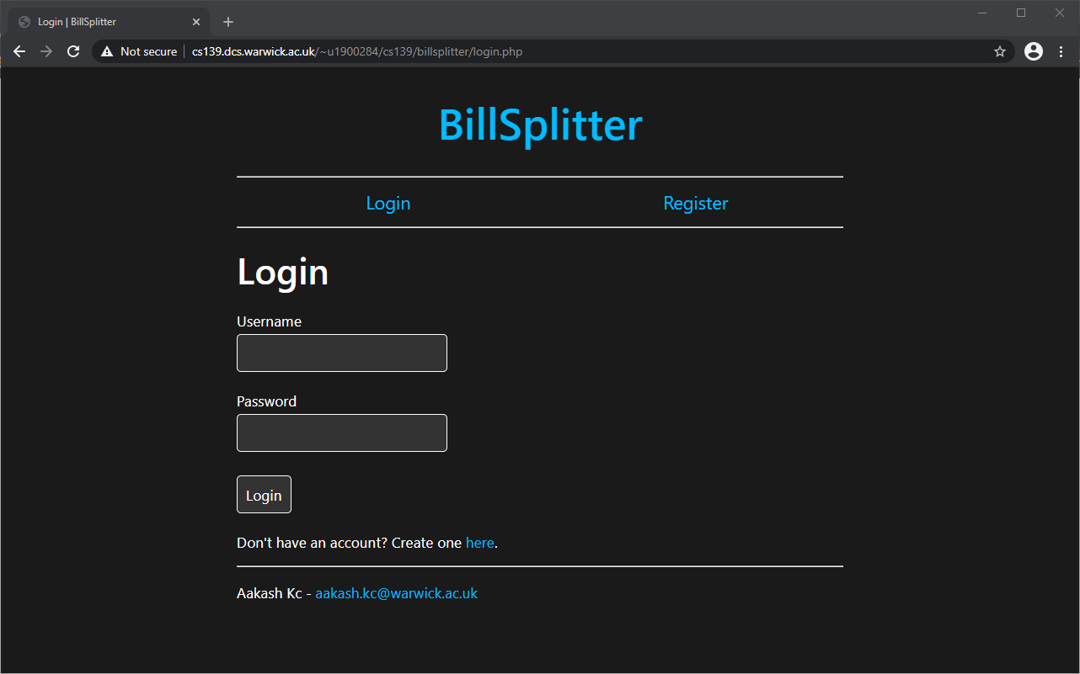Screen dimensions: 1080x674
Task: Close the browser window
Action: 1060,13
